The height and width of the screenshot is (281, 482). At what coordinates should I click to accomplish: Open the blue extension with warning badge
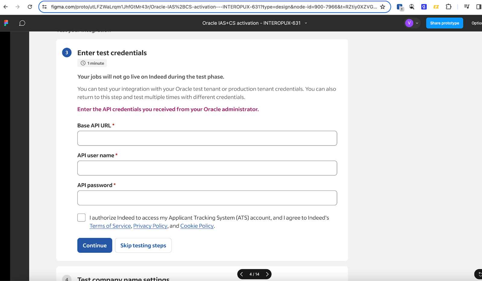pyautogui.click(x=400, y=7)
